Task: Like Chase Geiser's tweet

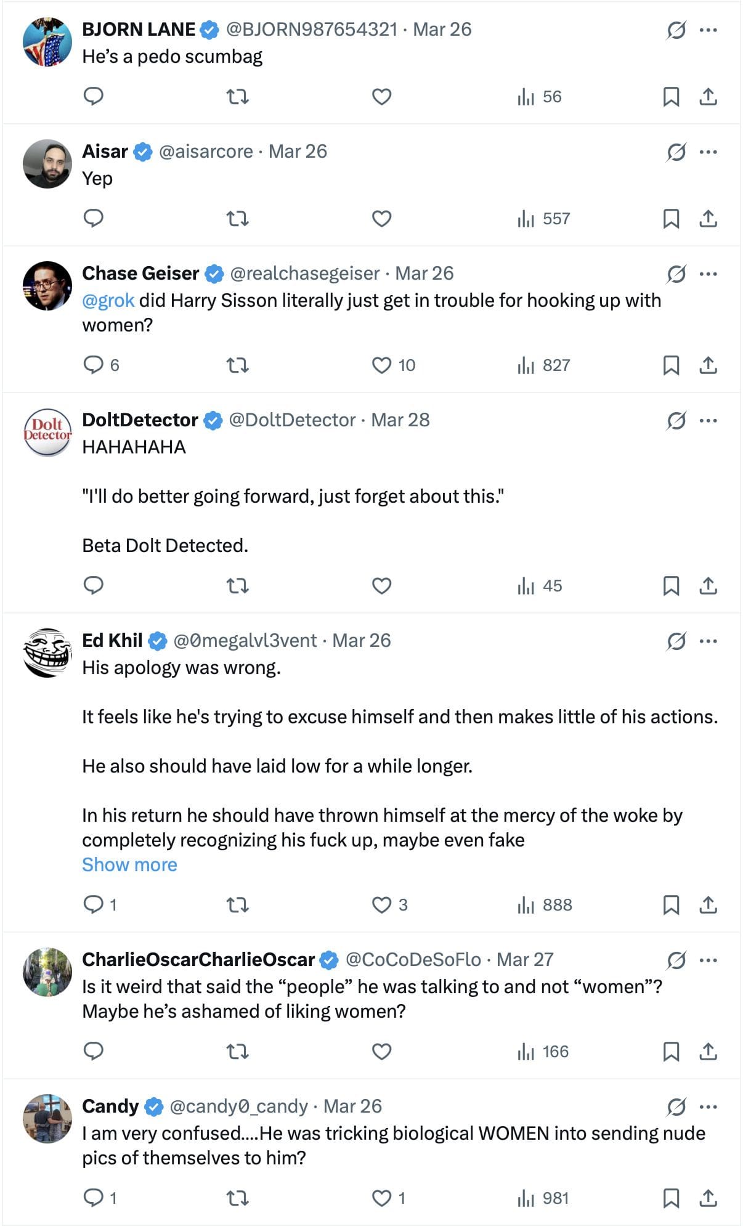Action: pos(382,365)
